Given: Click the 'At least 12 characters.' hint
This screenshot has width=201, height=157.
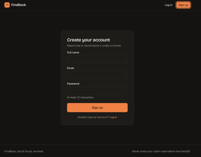Looking at the screenshot, I should tap(80, 98).
